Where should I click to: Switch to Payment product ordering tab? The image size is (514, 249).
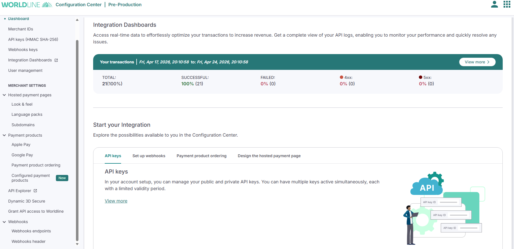pyautogui.click(x=202, y=156)
